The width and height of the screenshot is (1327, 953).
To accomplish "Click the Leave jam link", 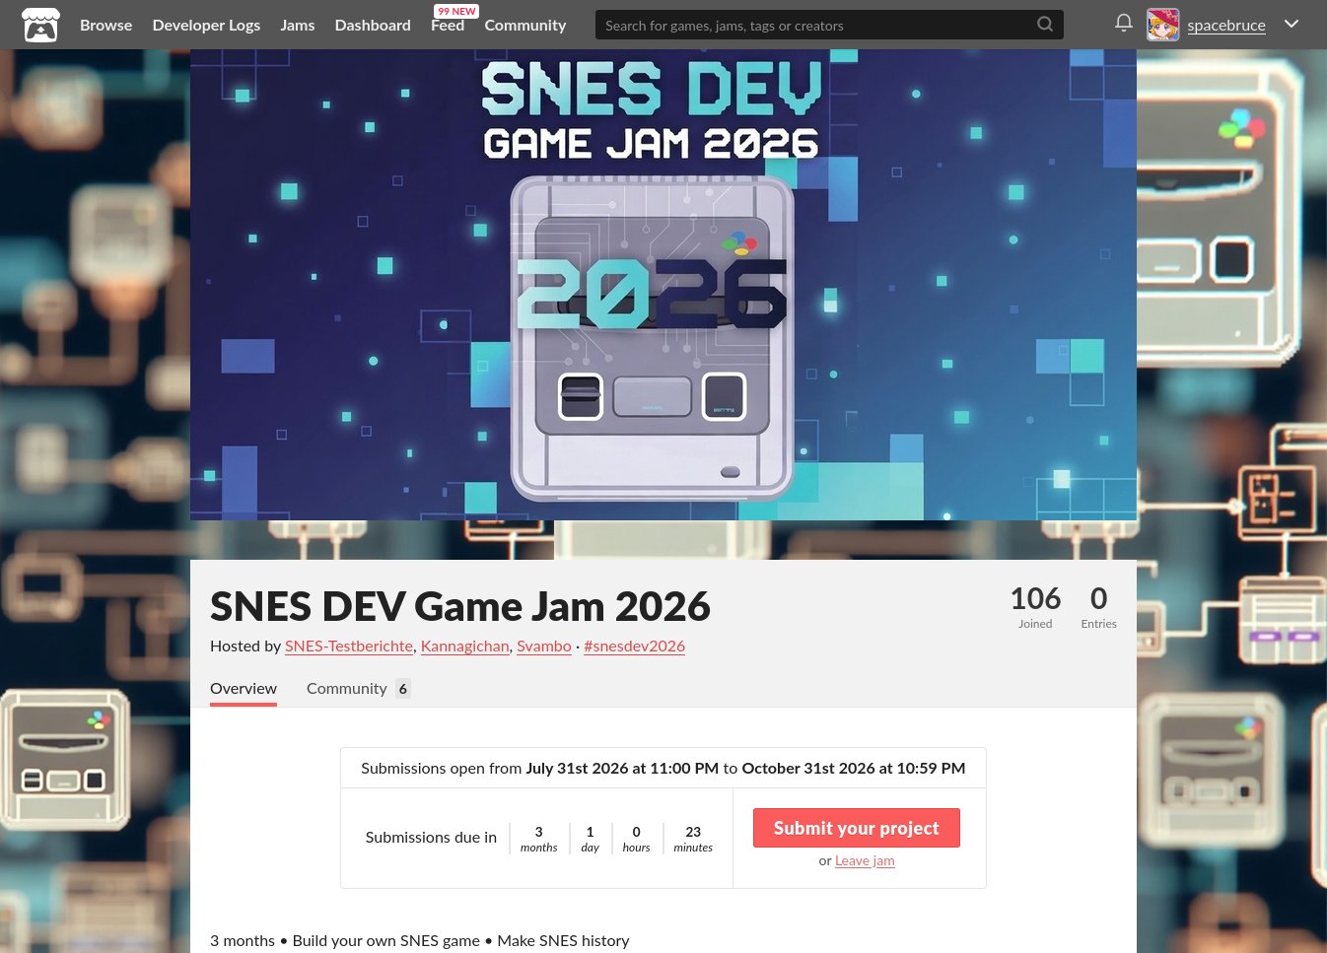I will (865, 860).
